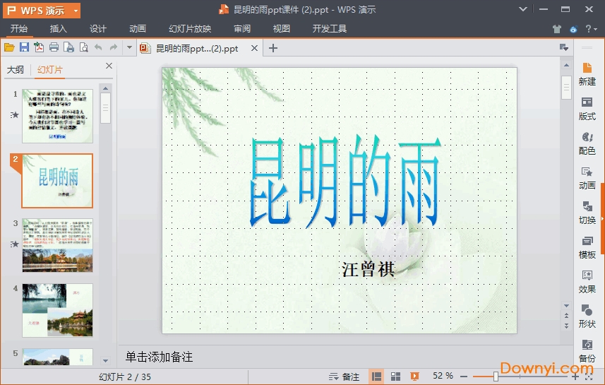Click the cloud account icon in the title bar
The image size is (605, 385).
(x=573, y=29)
